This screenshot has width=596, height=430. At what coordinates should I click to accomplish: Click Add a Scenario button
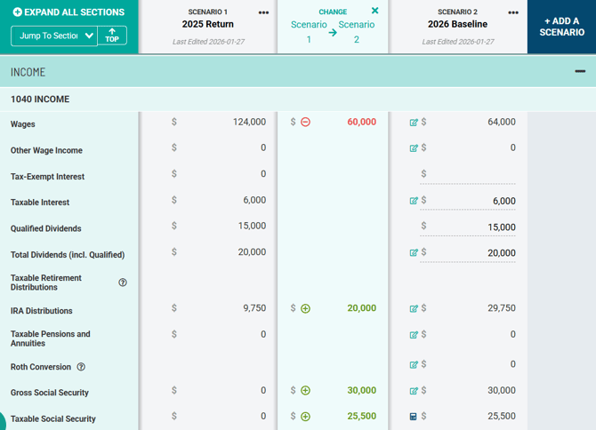tap(561, 27)
